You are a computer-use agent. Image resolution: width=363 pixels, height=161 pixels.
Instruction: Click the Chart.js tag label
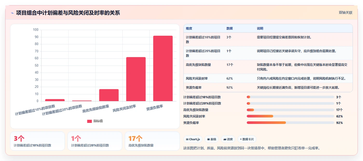195,139
